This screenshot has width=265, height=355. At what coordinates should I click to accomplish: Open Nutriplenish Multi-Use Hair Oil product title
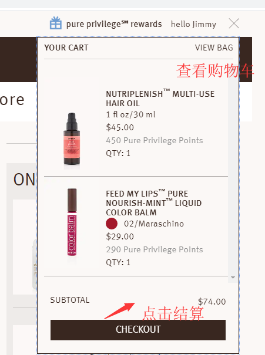[160, 98]
